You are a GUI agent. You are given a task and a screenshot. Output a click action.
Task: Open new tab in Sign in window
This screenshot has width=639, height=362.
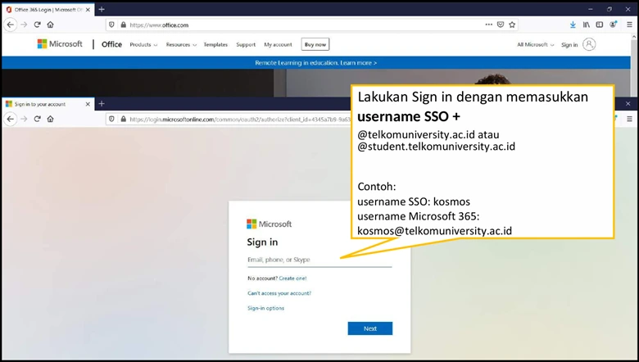[x=102, y=104]
